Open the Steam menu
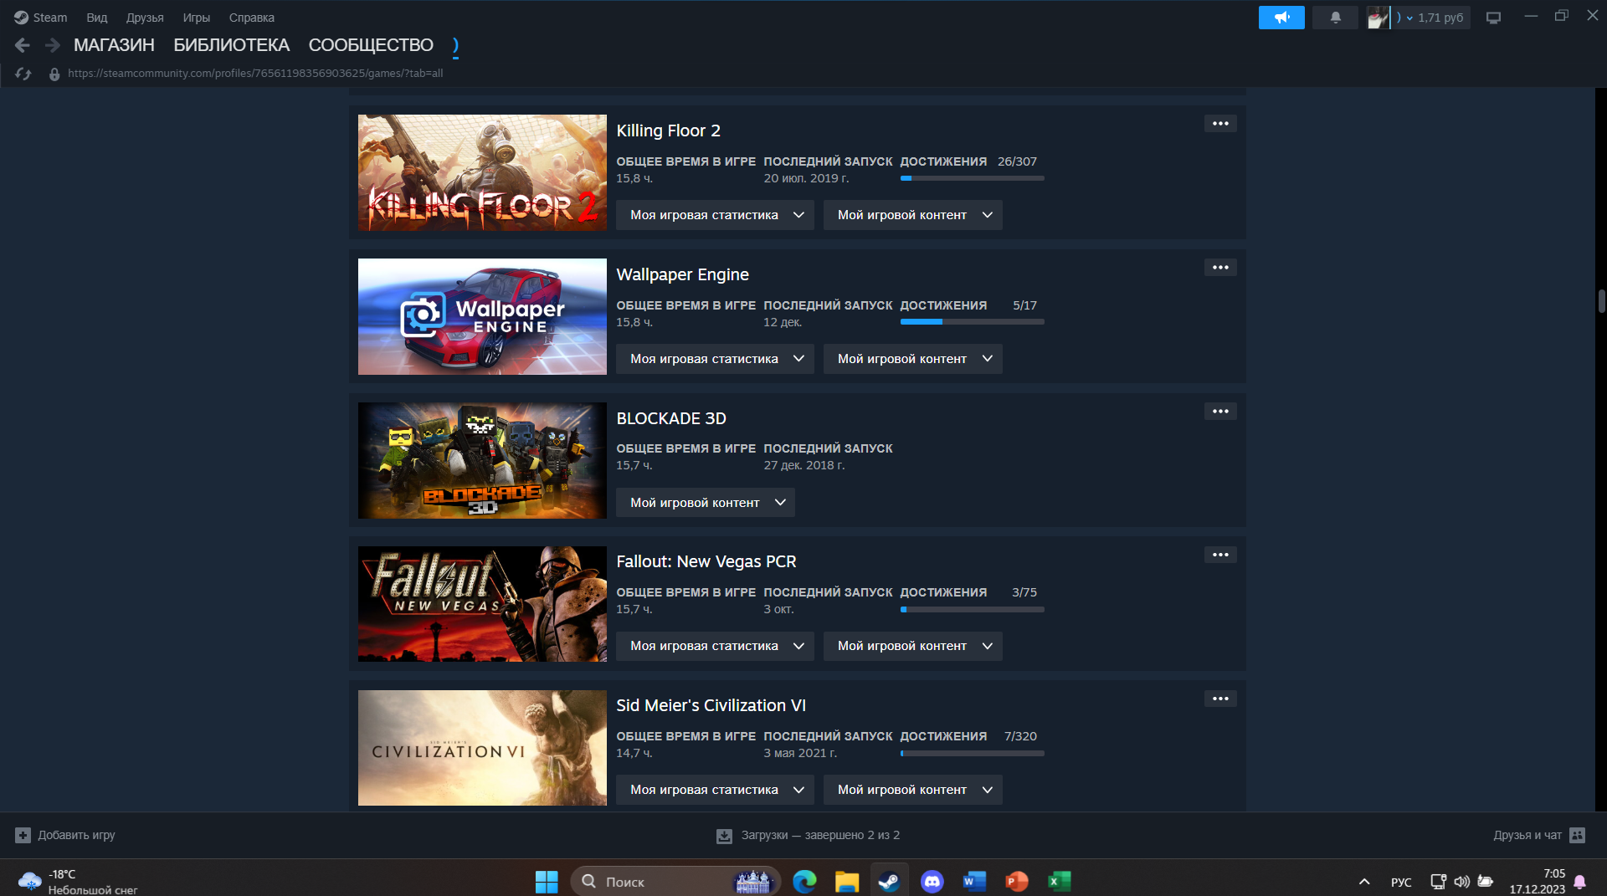The width and height of the screenshot is (1607, 896). pos(50,18)
